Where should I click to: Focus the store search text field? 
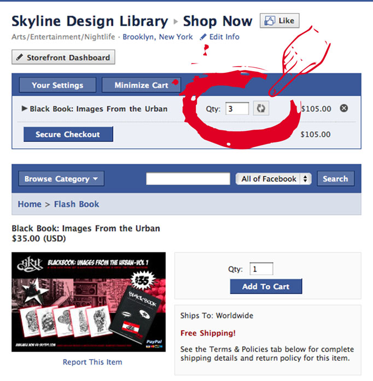tap(188, 179)
